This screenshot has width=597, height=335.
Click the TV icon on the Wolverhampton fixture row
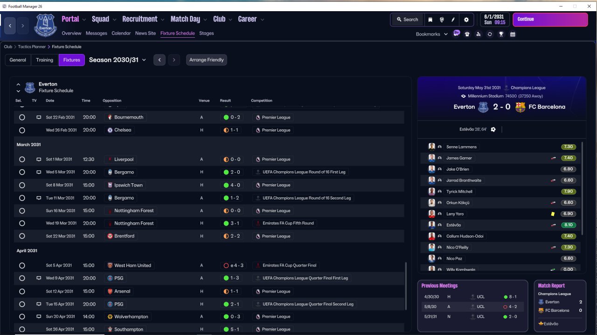pos(39,317)
